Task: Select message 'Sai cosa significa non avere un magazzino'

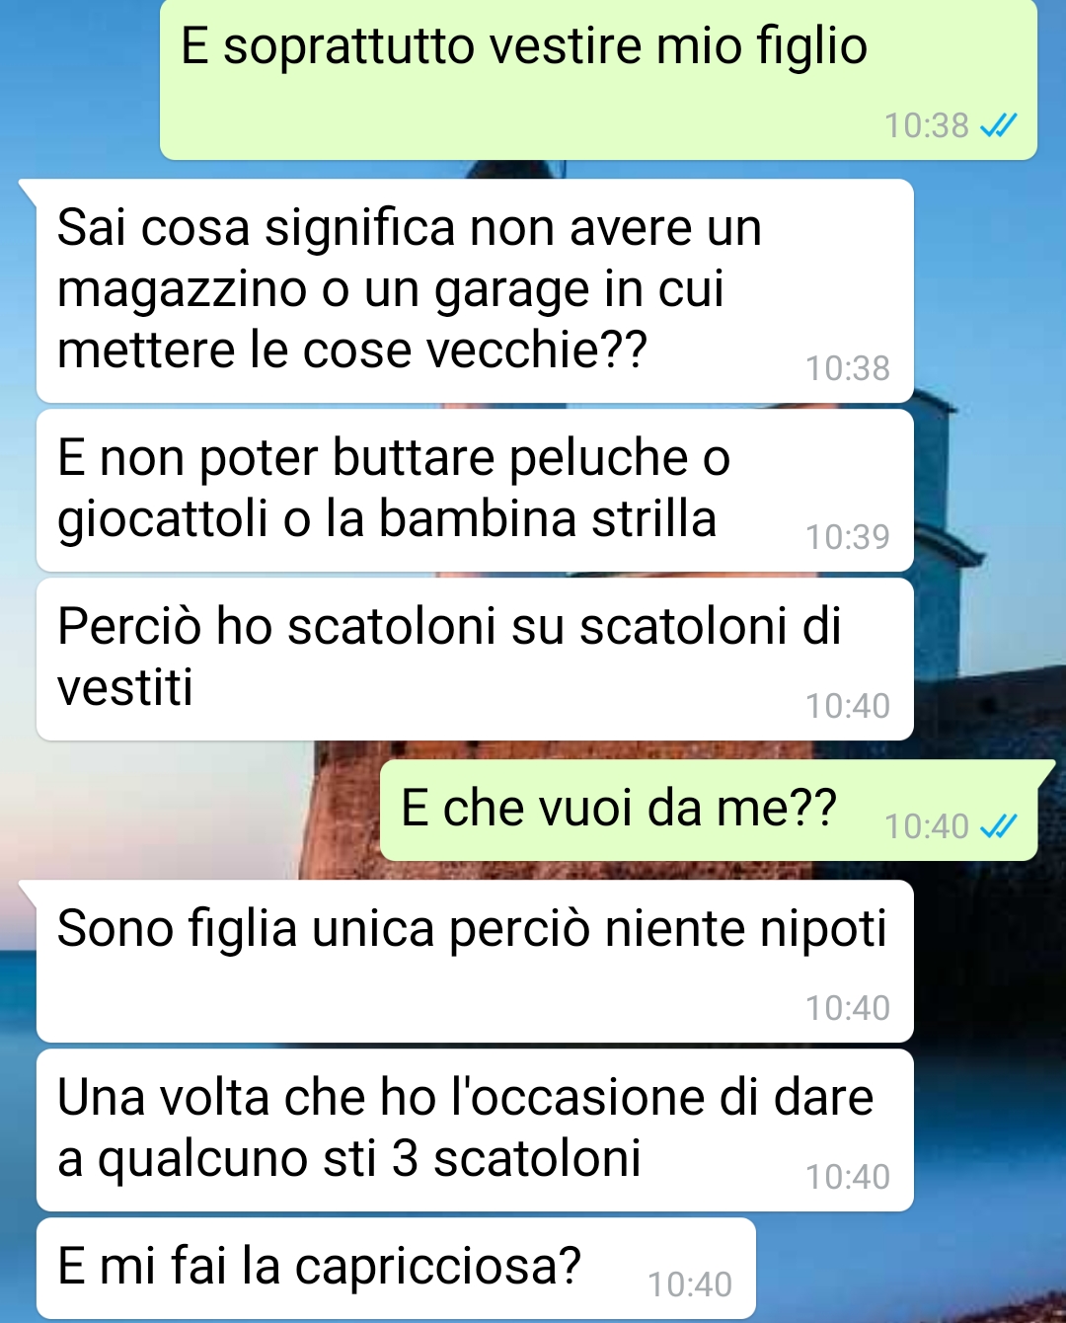Action: [475, 290]
